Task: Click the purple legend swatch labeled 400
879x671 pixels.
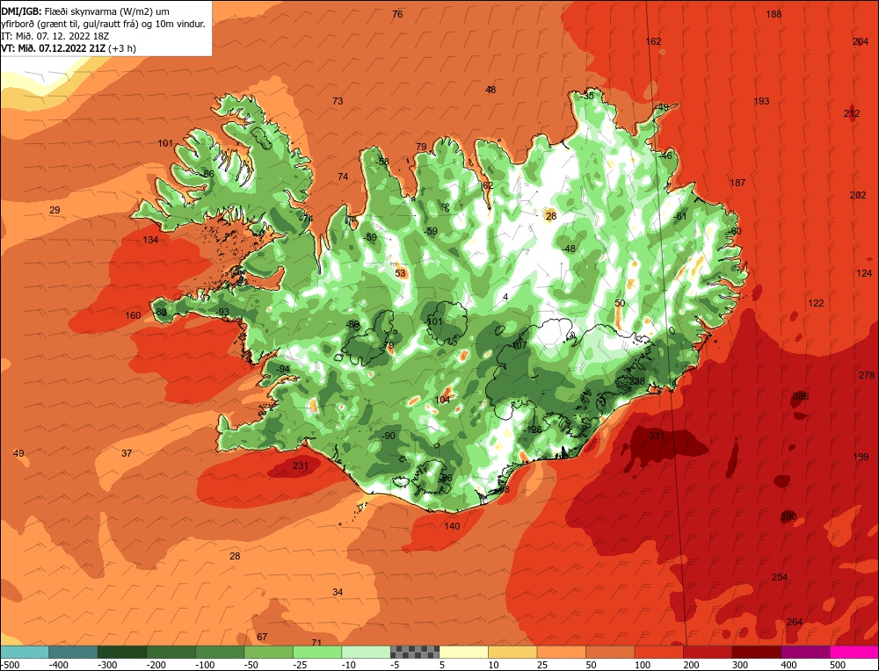Action: tap(805, 652)
